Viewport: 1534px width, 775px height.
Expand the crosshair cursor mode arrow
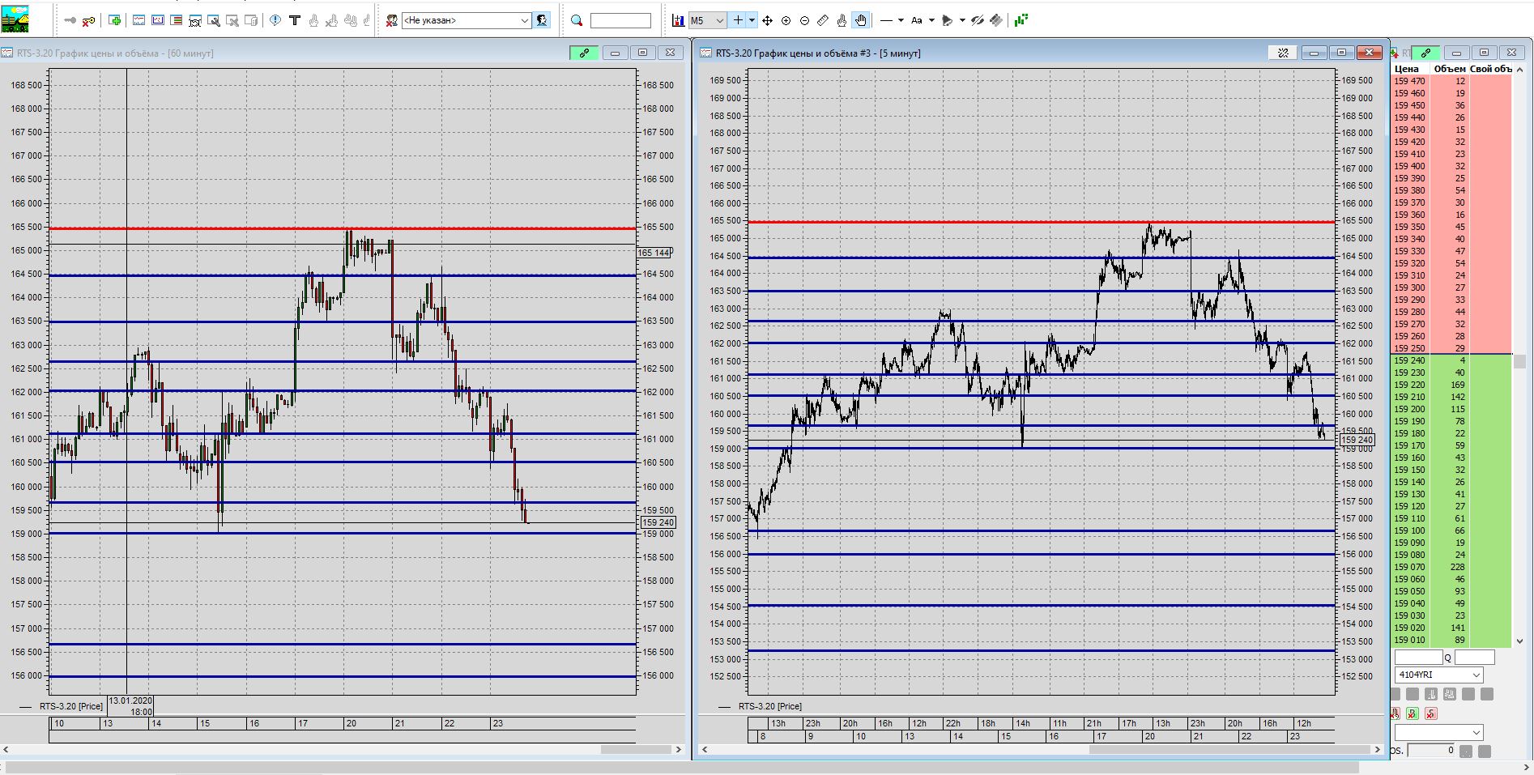pyautogui.click(x=752, y=20)
